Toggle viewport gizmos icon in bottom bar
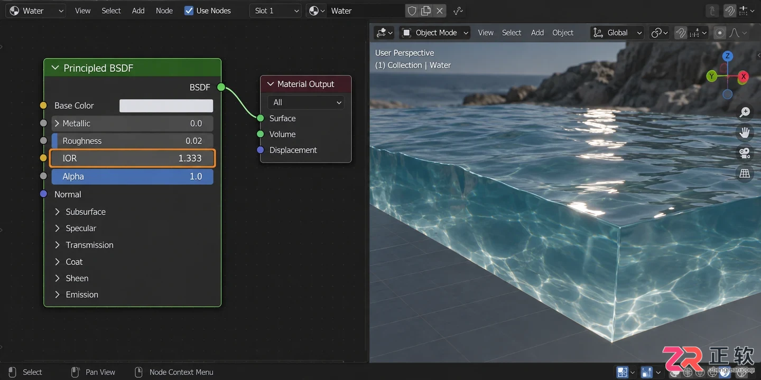Image resolution: width=761 pixels, height=380 pixels. coord(622,372)
